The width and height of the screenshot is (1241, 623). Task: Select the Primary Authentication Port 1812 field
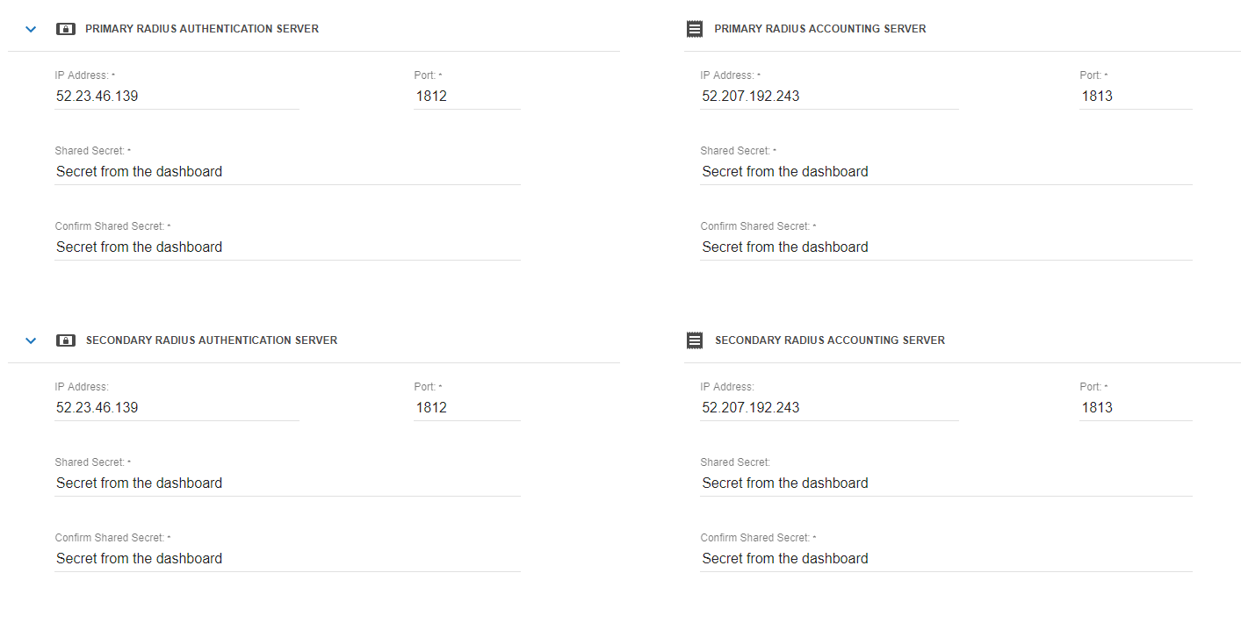coord(467,97)
